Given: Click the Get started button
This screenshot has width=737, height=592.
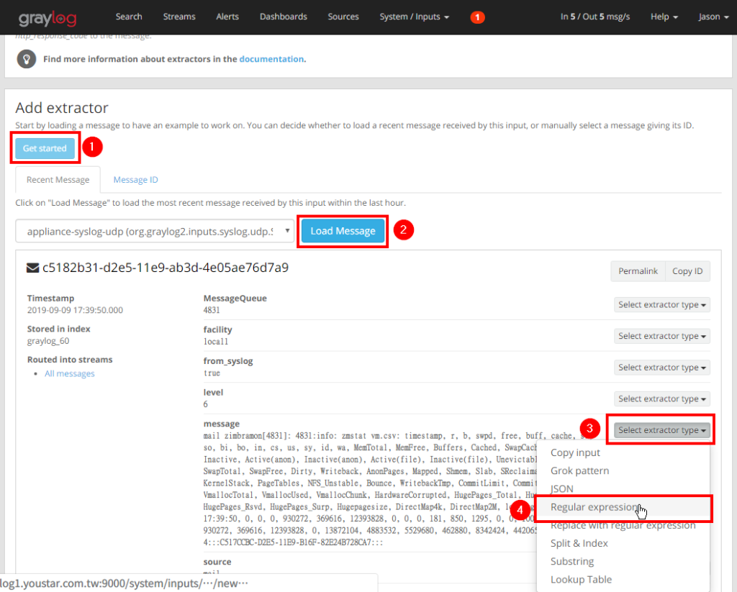Looking at the screenshot, I should point(45,148).
